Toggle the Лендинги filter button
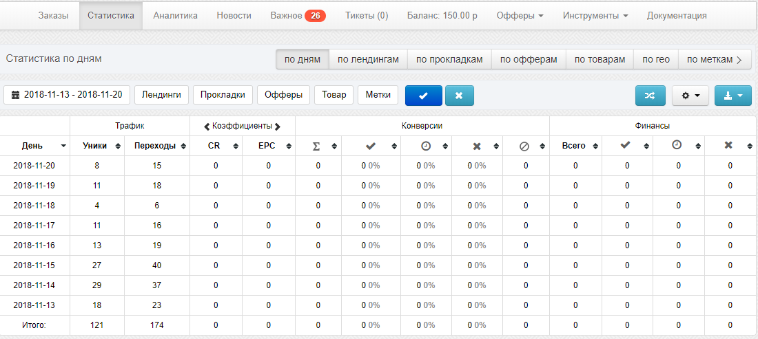This screenshot has width=758, height=339. (161, 95)
